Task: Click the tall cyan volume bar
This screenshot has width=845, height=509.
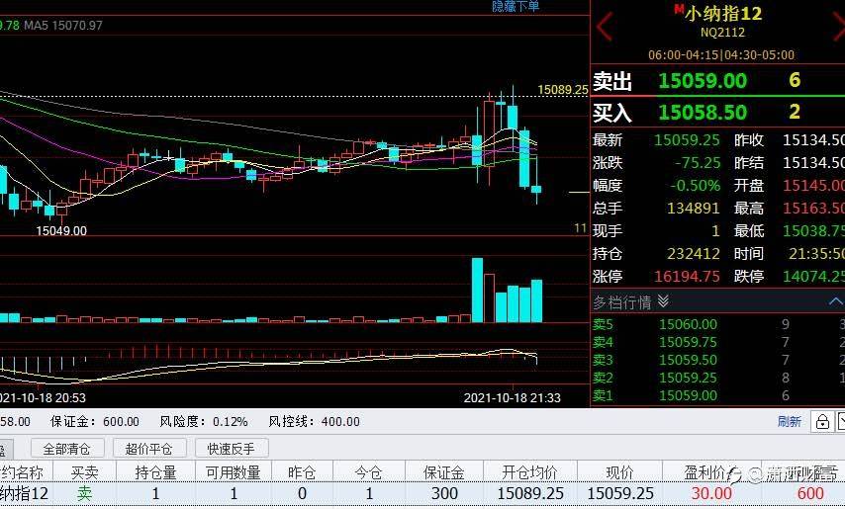Action: point(477,290)
